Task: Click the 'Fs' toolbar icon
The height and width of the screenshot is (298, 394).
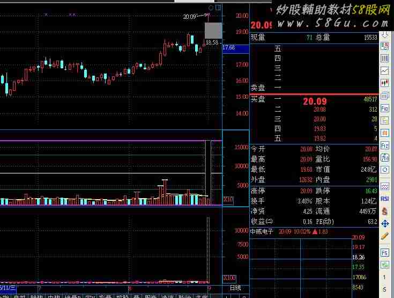Action: click(x=385, y=253)
